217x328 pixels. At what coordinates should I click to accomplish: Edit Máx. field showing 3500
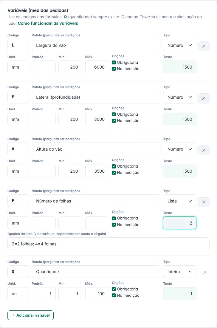pos(97,171)
